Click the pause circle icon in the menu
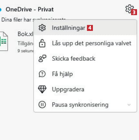 pos(42,105)
